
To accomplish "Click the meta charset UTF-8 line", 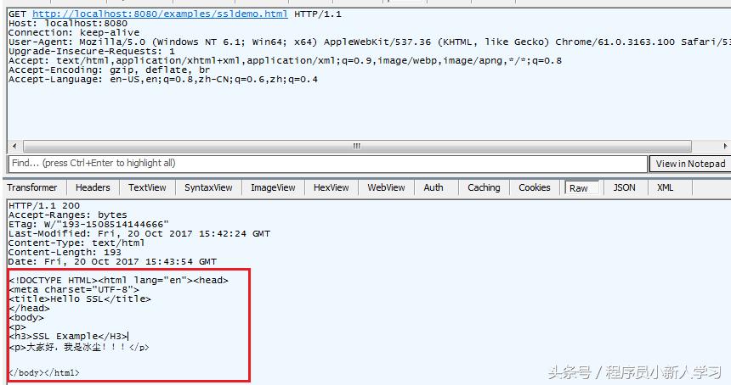I will [x=74, y=289].
